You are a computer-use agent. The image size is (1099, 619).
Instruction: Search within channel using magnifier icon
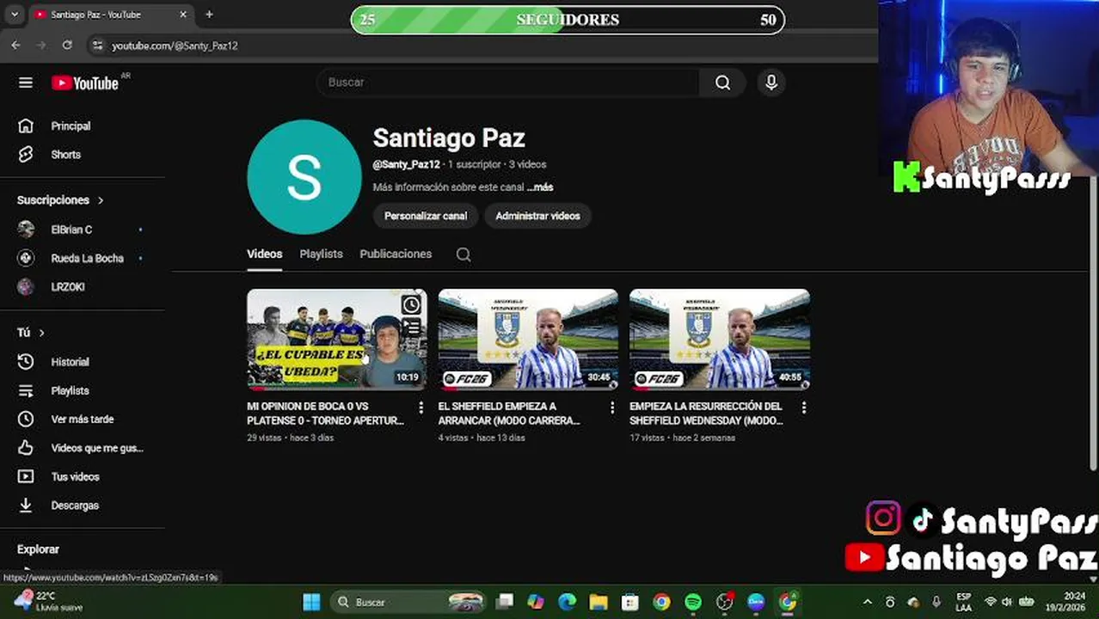coord(464,254)
